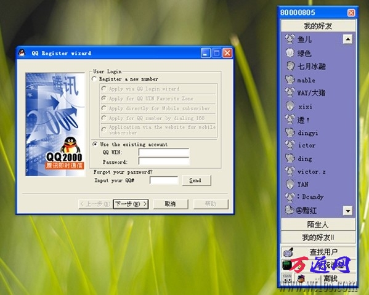The image size is (369, 295).
Task: Choose Application via the website for mobile subscriber
Action: (158, 129)
